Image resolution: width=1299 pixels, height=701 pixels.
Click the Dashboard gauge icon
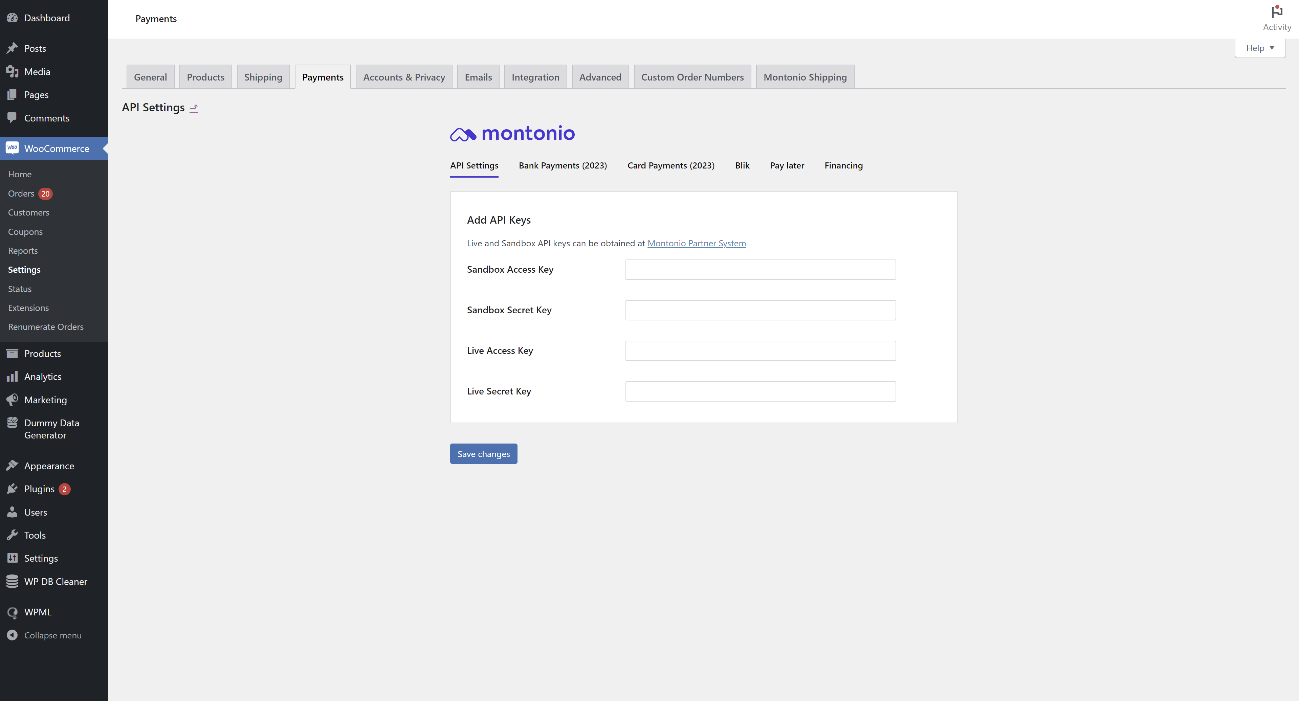12,18
